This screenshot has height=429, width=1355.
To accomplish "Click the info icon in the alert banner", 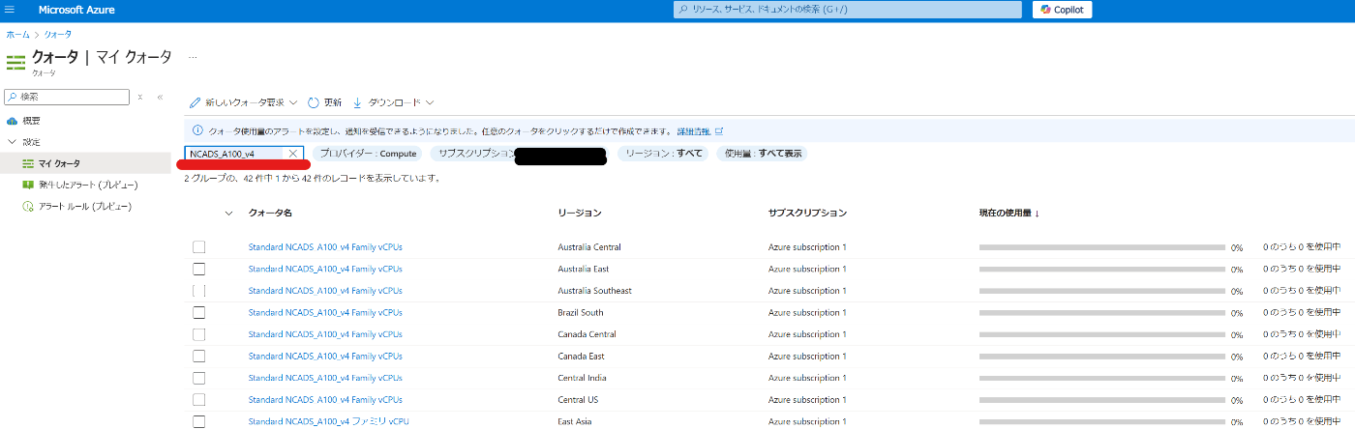I will [x=197, y=130].
